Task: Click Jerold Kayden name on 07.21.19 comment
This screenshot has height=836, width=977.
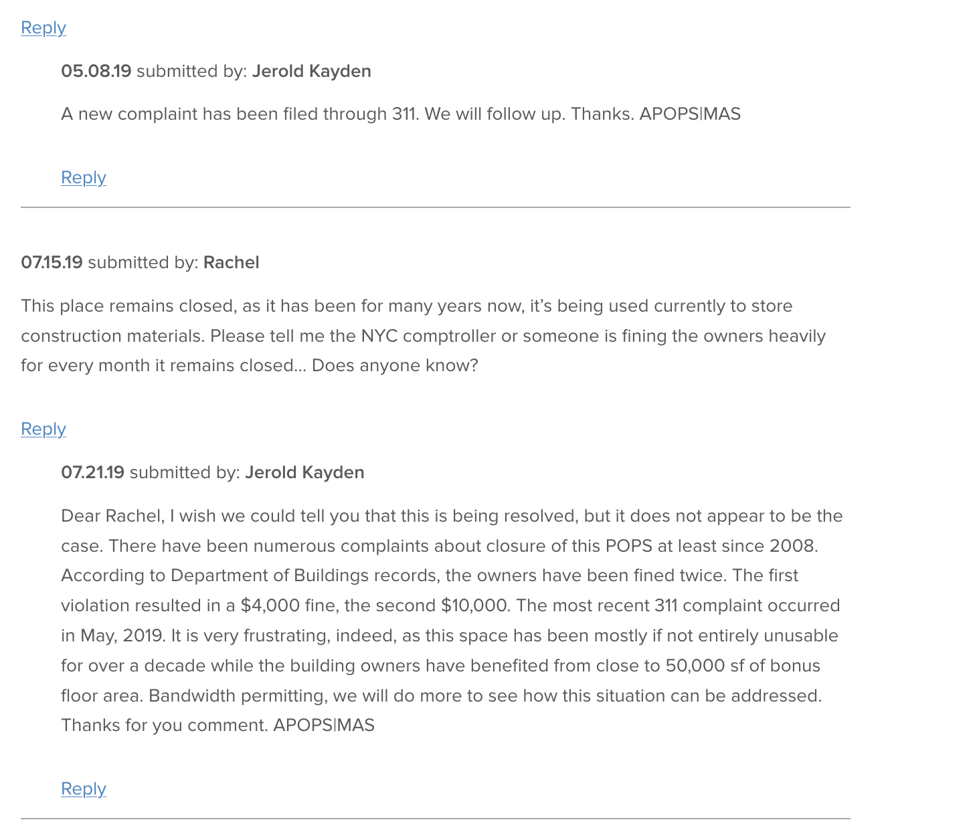Action: coord(305,472)
